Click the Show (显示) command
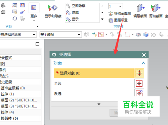This screenshot has height=125, width=168. point(72,19)
